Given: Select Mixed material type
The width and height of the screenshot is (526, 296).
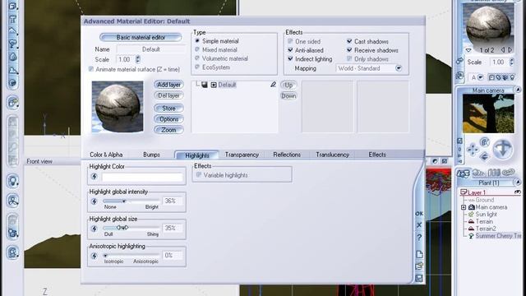Looking at the screenshot, I should pos(197,49).
